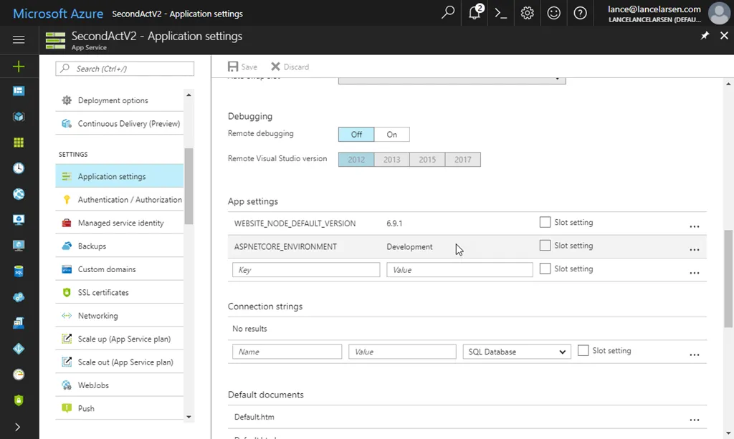Click the feedback smiley icon

[x=553, y=13]
